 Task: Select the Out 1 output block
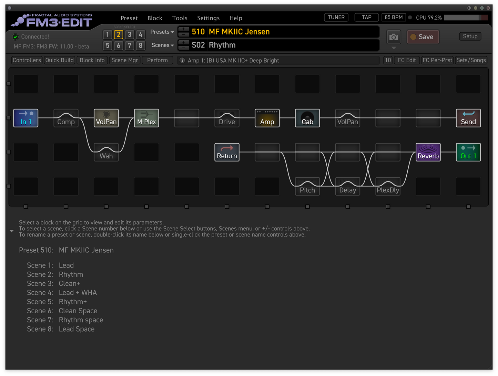tap(468, 152)
